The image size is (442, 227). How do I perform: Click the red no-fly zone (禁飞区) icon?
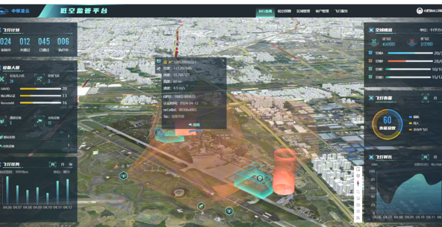click(x=412, y=42)
